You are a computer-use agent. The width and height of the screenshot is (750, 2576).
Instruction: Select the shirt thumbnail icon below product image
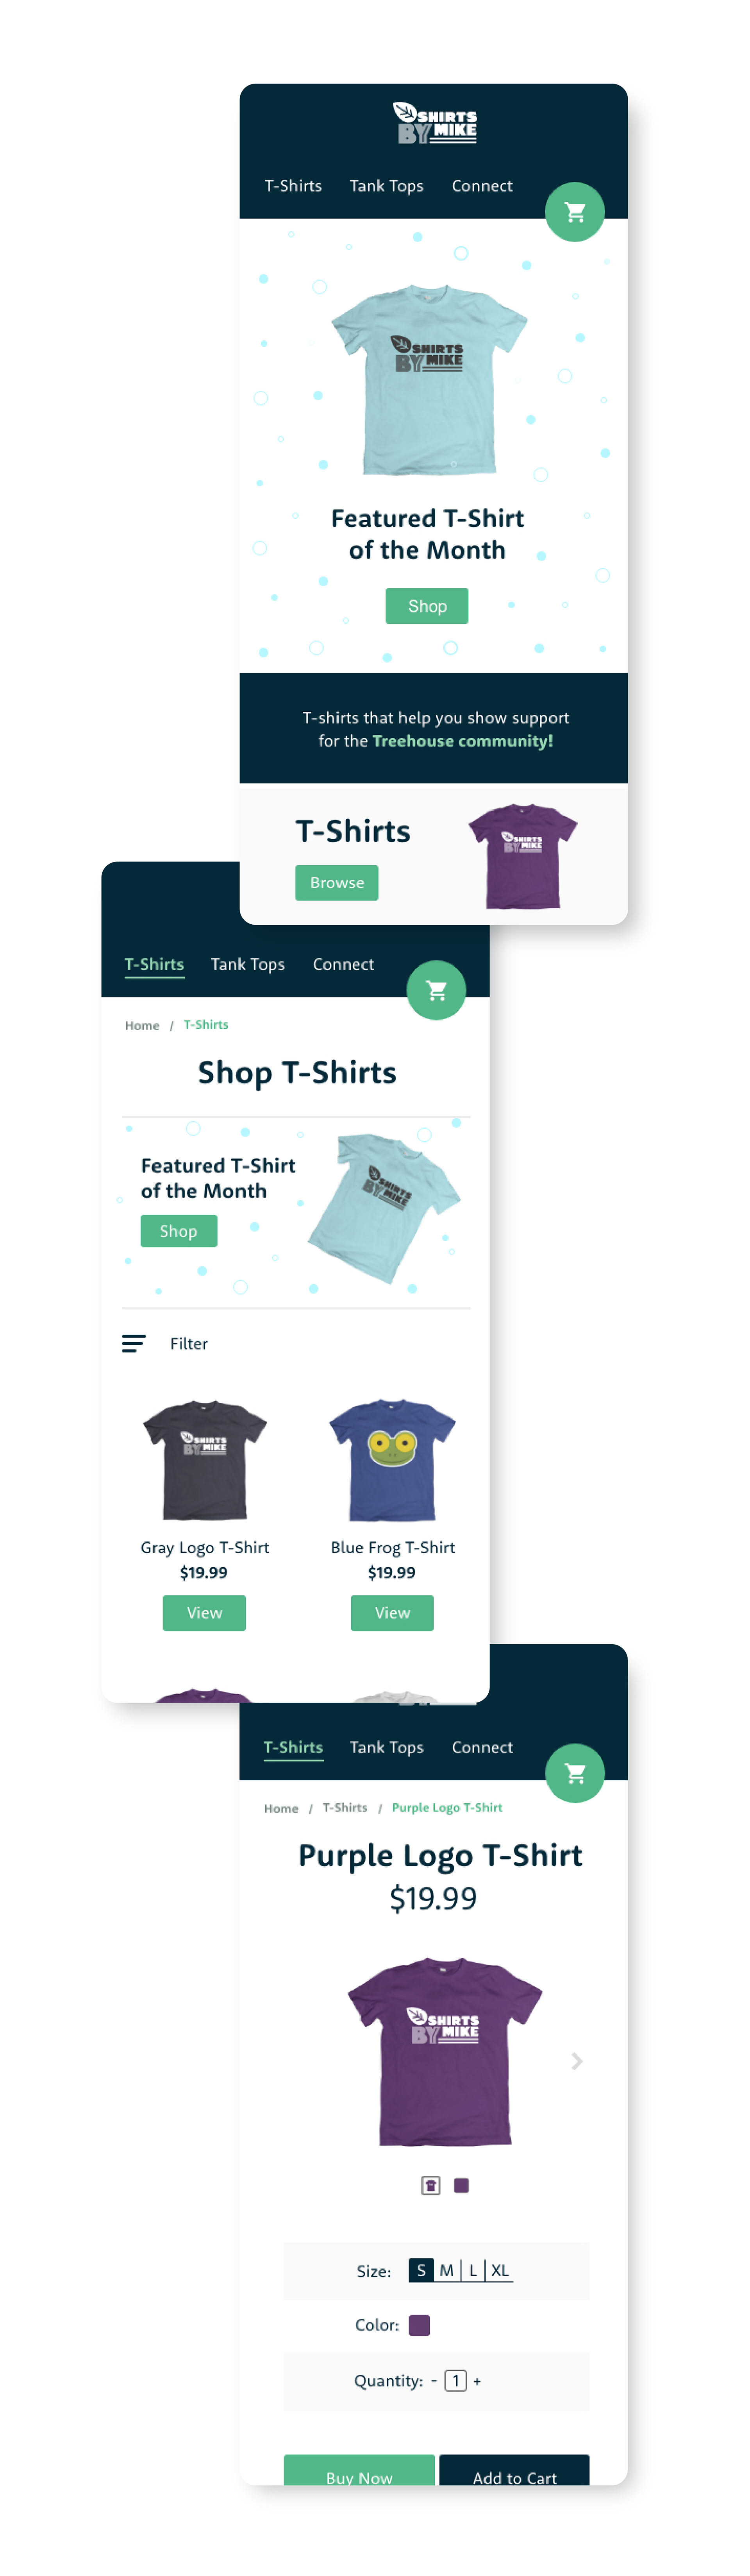(x=431, y=2185)
